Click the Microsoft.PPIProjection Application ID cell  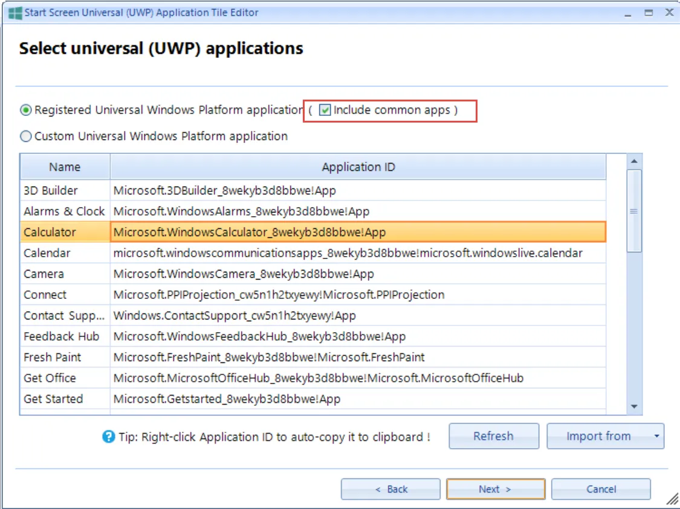point(358,295)
